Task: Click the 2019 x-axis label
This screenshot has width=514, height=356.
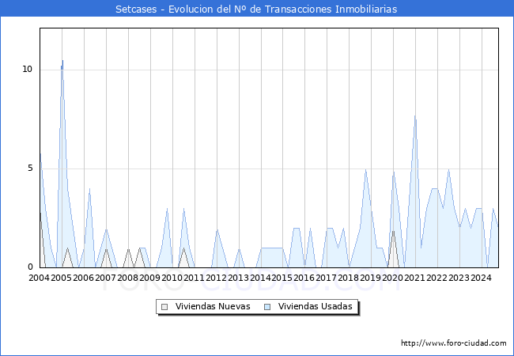Action: pyautogui.click(x=370, y=278)
